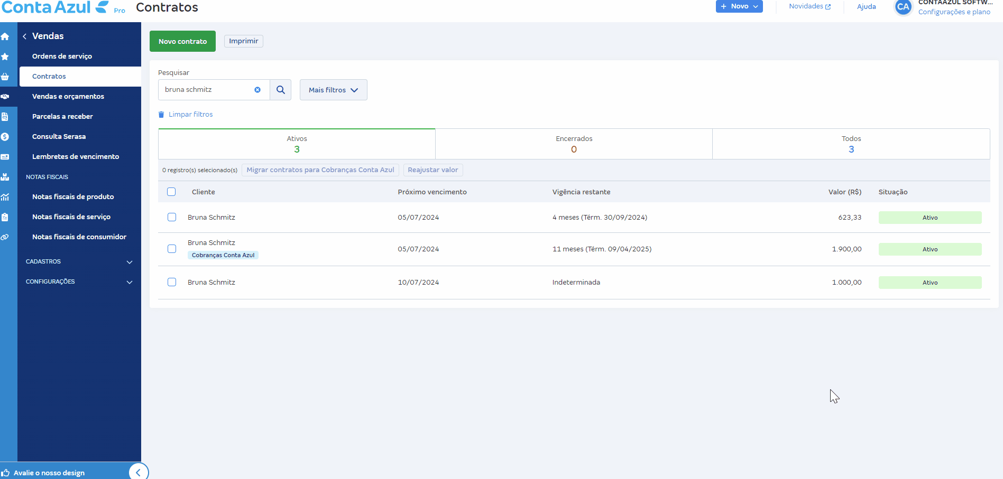Click the Imprimir button
This screenshot has height=479, width=1003.
pyautogui.click(x=244, y=41)
